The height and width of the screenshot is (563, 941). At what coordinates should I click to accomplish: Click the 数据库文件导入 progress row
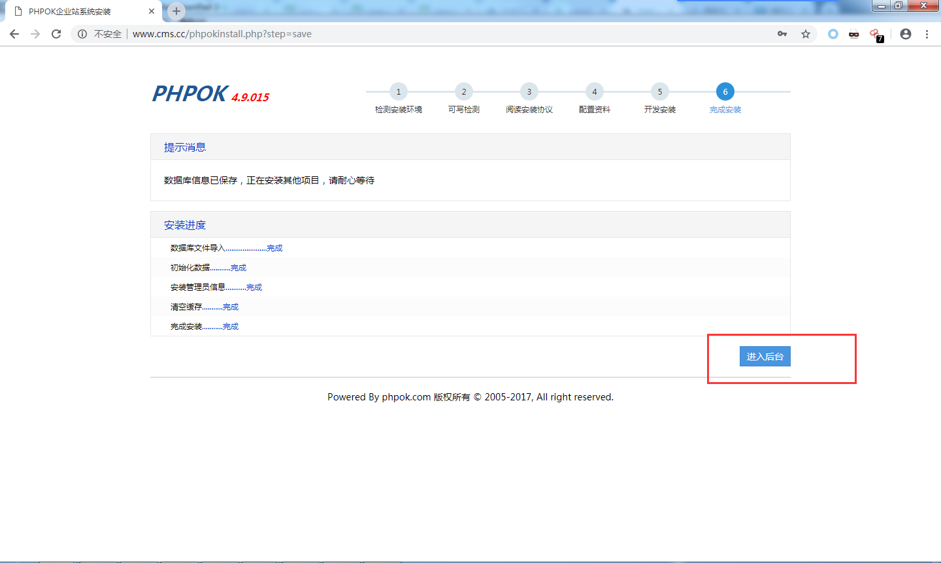point(470,248)
